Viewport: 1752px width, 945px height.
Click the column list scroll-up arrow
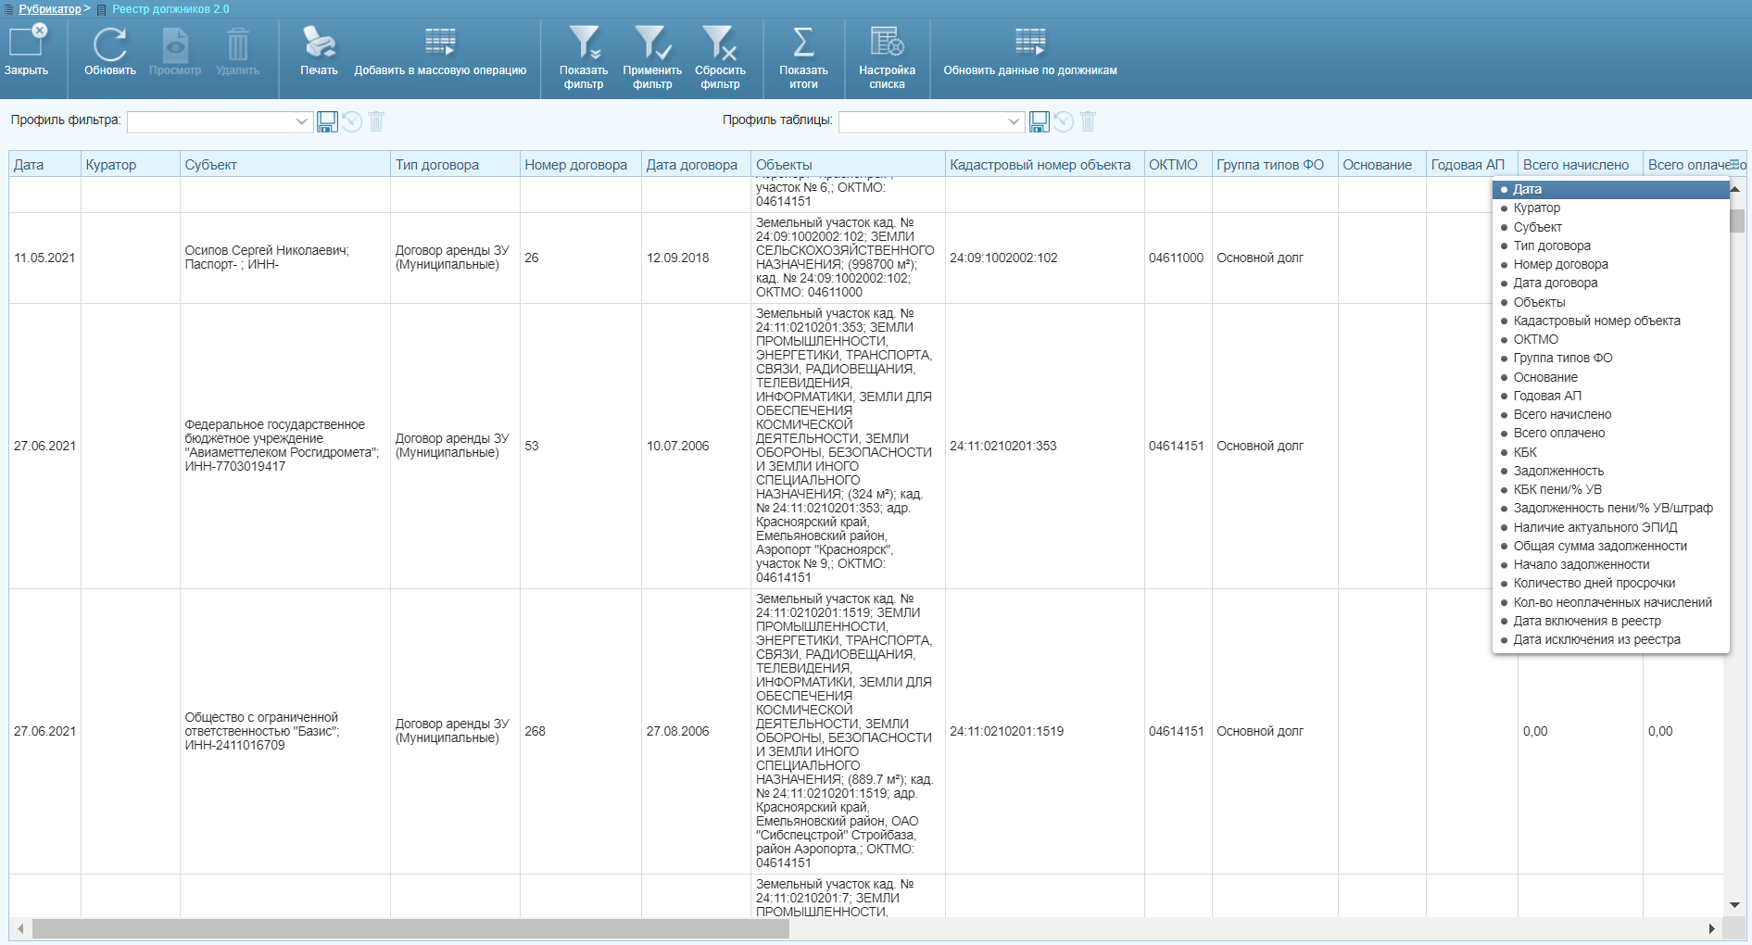pos(1734,189)
